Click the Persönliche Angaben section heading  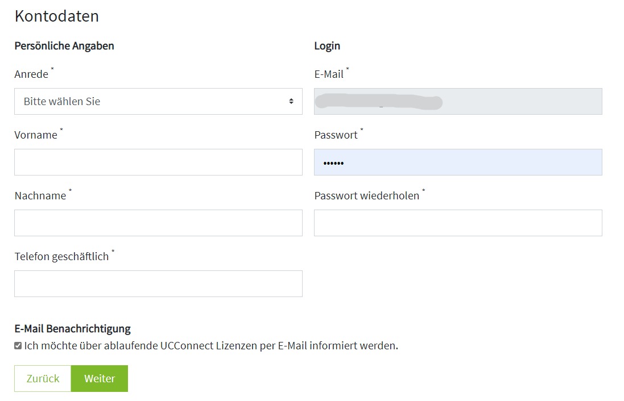coord(64,46)
